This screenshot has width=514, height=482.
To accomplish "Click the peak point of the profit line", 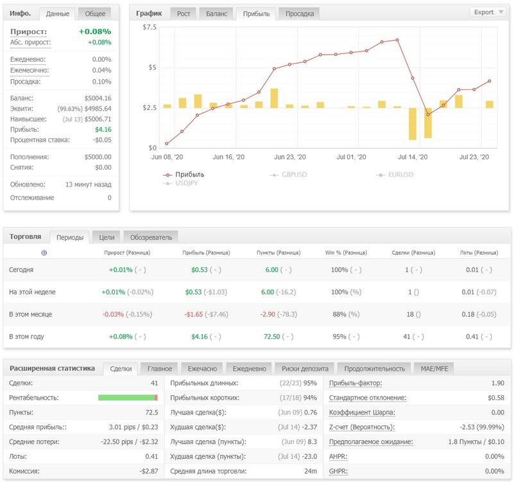I will click(x=397, y=40).
